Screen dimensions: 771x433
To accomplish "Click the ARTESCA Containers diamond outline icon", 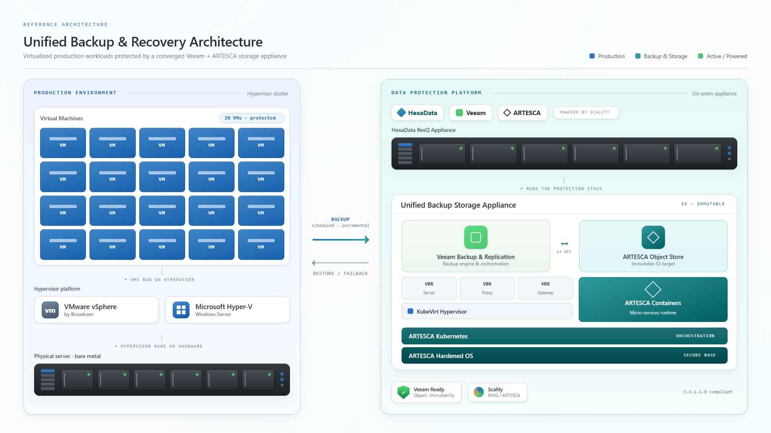I will (x=653, y=289).
